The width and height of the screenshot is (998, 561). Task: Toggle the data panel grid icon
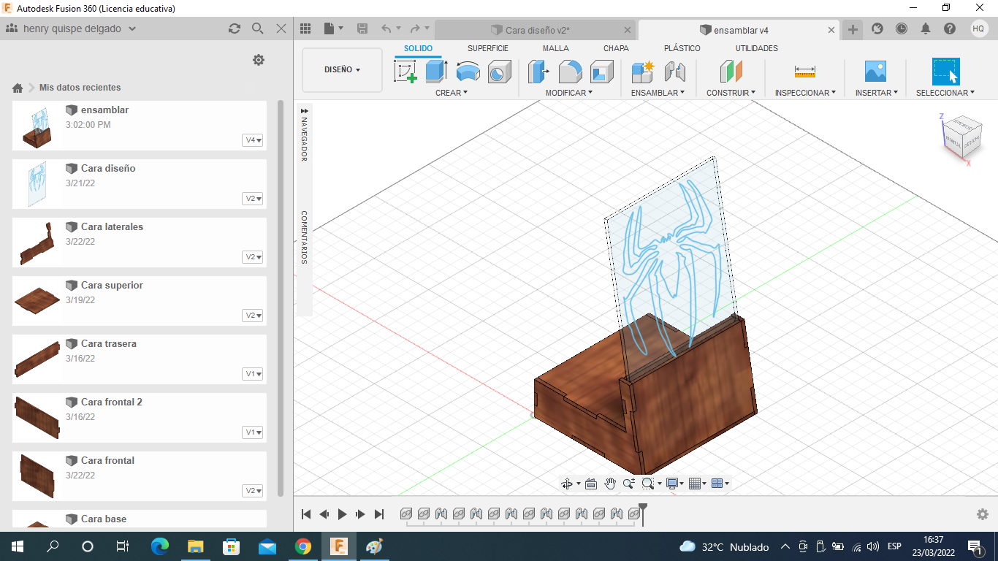pyautogui.click(x=305, y=28)
